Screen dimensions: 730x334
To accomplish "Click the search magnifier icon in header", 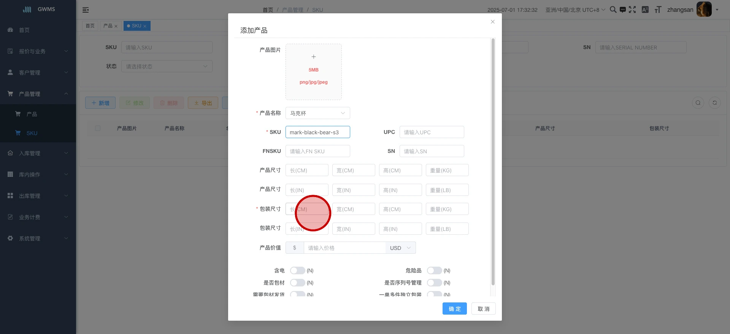I will click(x=613, y=10).
